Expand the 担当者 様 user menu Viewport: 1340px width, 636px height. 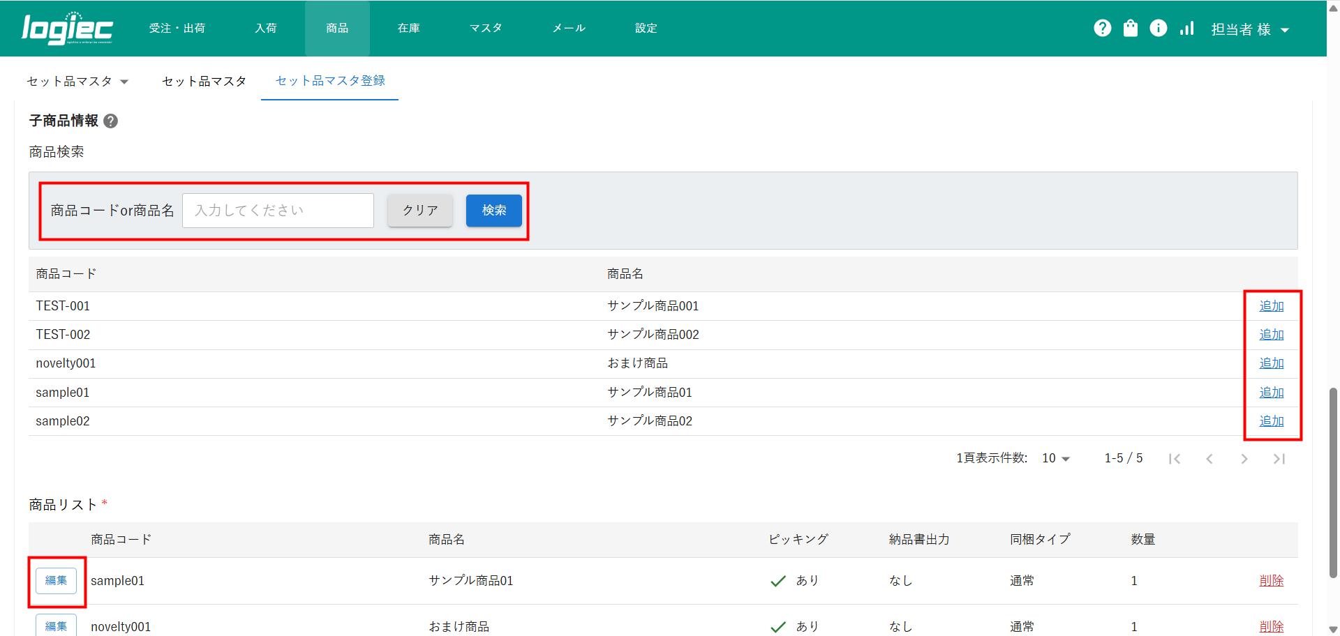coord(1249,29)
